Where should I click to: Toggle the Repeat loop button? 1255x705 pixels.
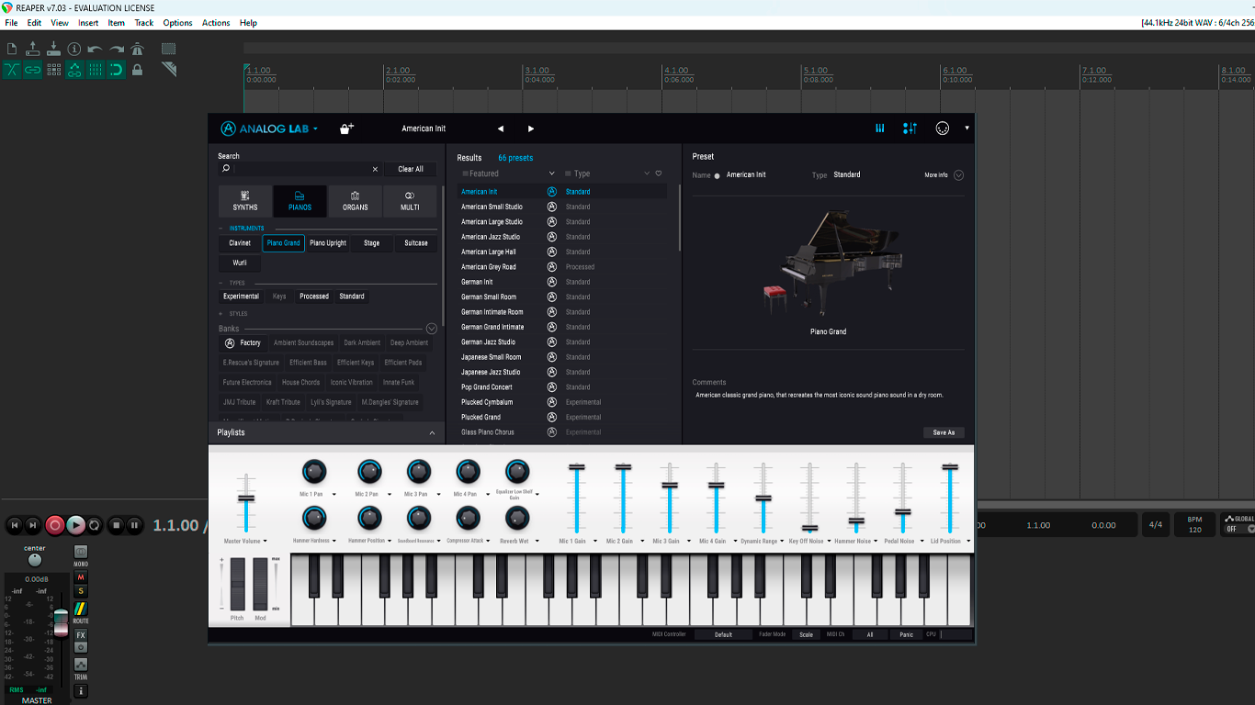tap(94, 525)
